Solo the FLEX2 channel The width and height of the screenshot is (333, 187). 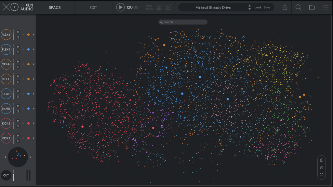[18, 37]
